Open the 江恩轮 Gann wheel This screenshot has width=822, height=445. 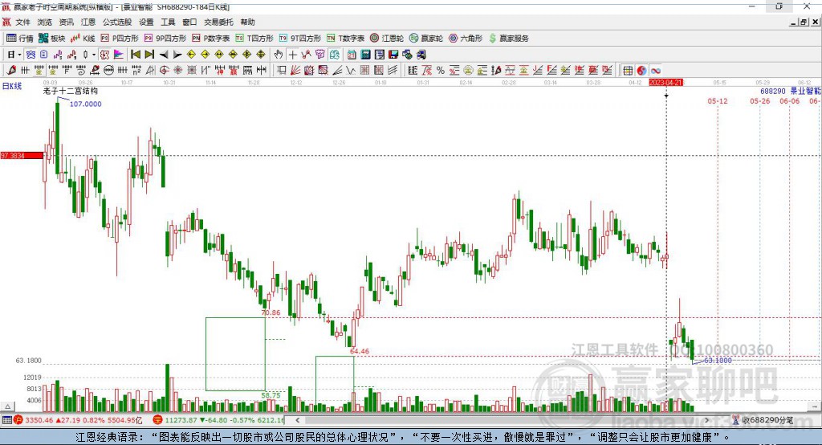point(387,39)
